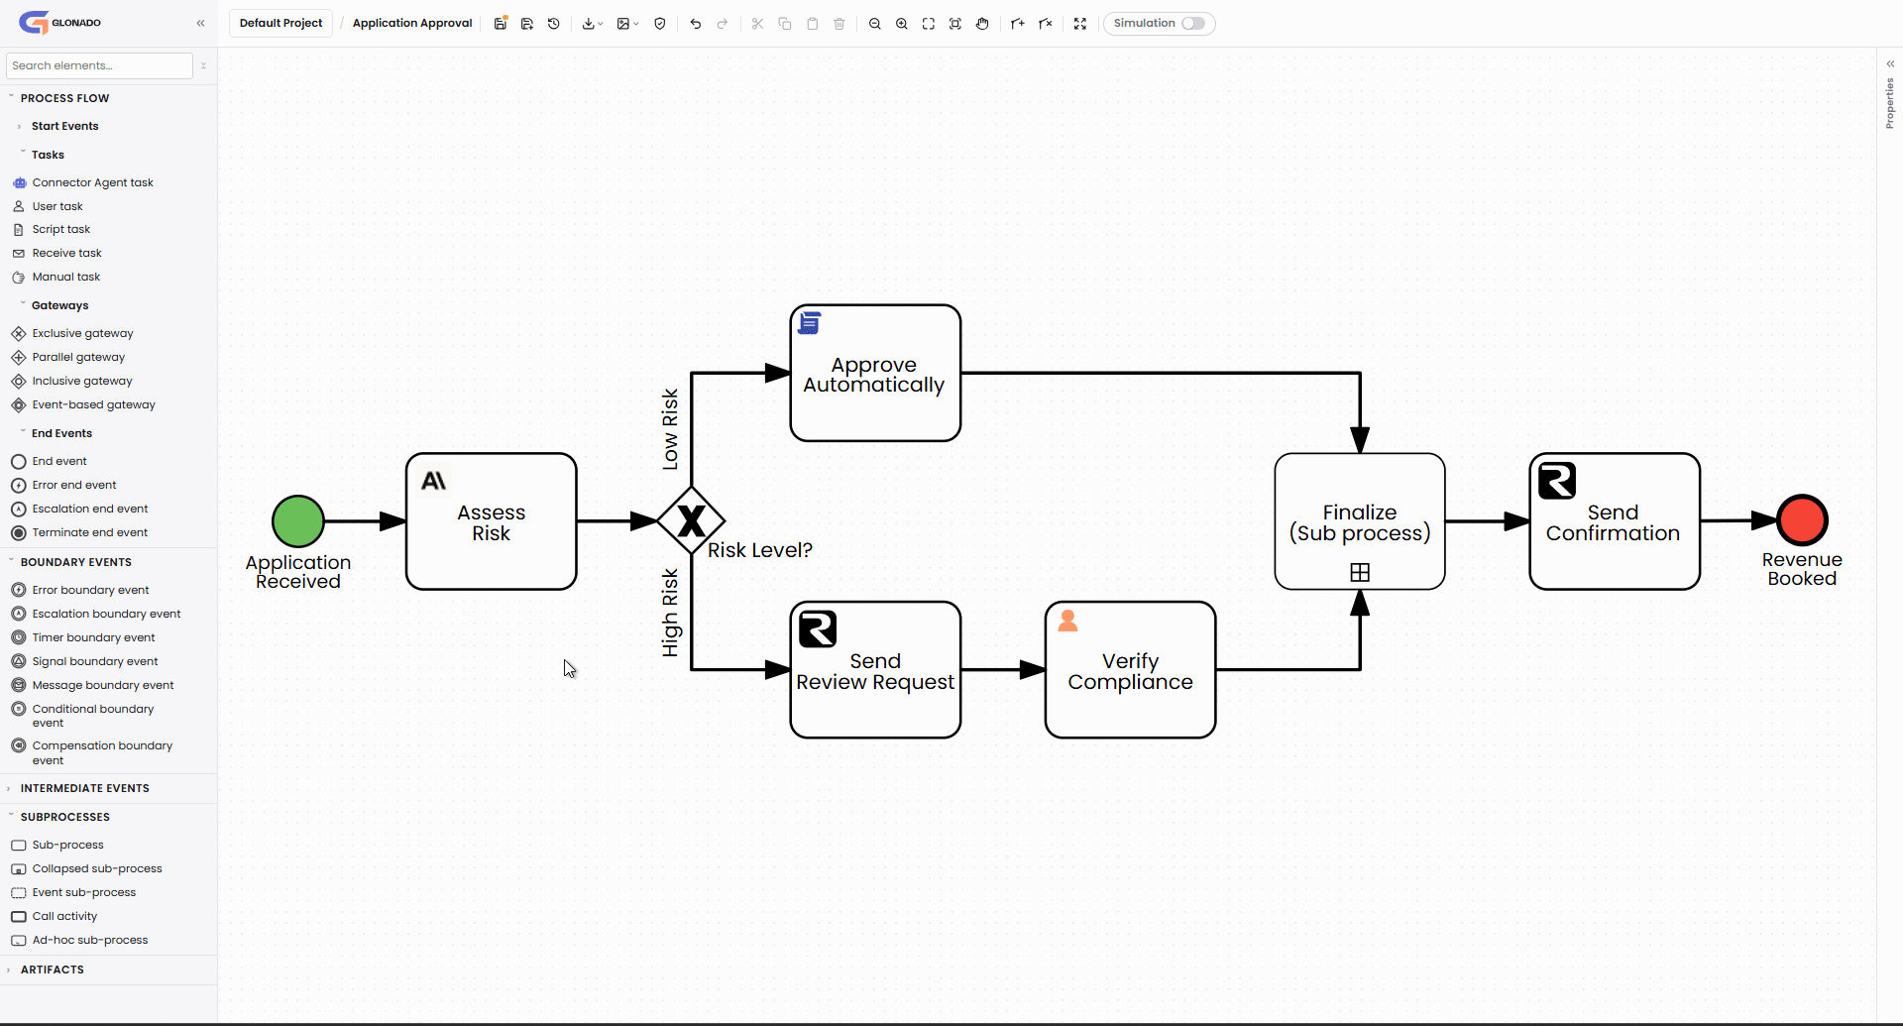
Task: Click the add connection waypoint icon
Action: pyautogui.click(x=1018, y=23)
